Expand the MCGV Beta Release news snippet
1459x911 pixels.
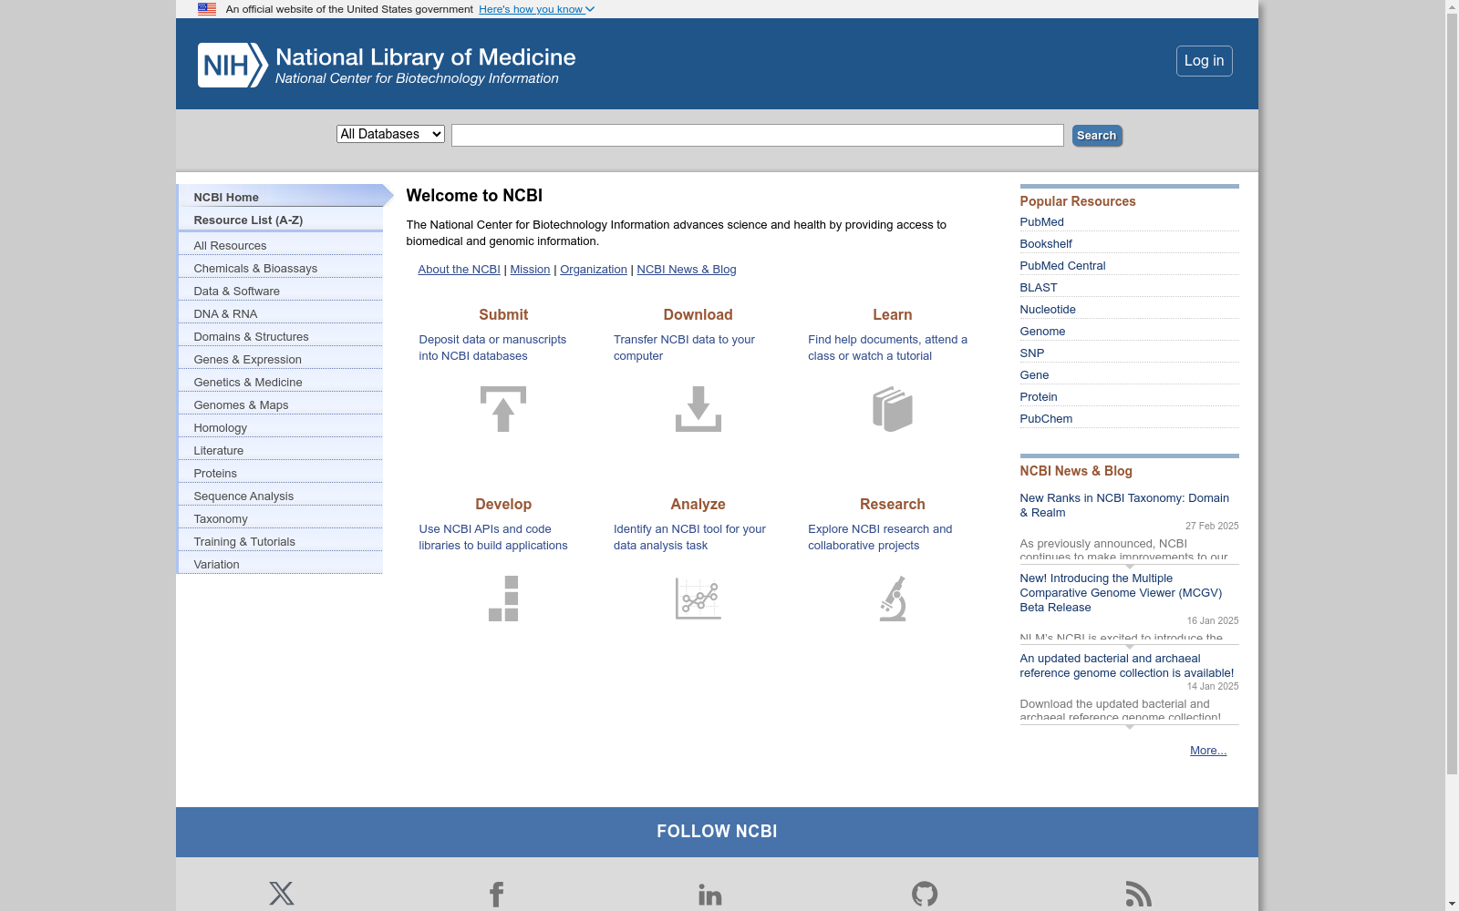(1130, 647)
